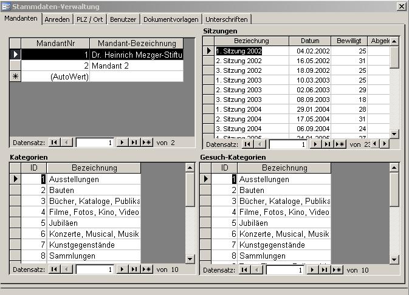Switch to the Anreden tab
The image size is (409, 295).
tap(57, 19)
